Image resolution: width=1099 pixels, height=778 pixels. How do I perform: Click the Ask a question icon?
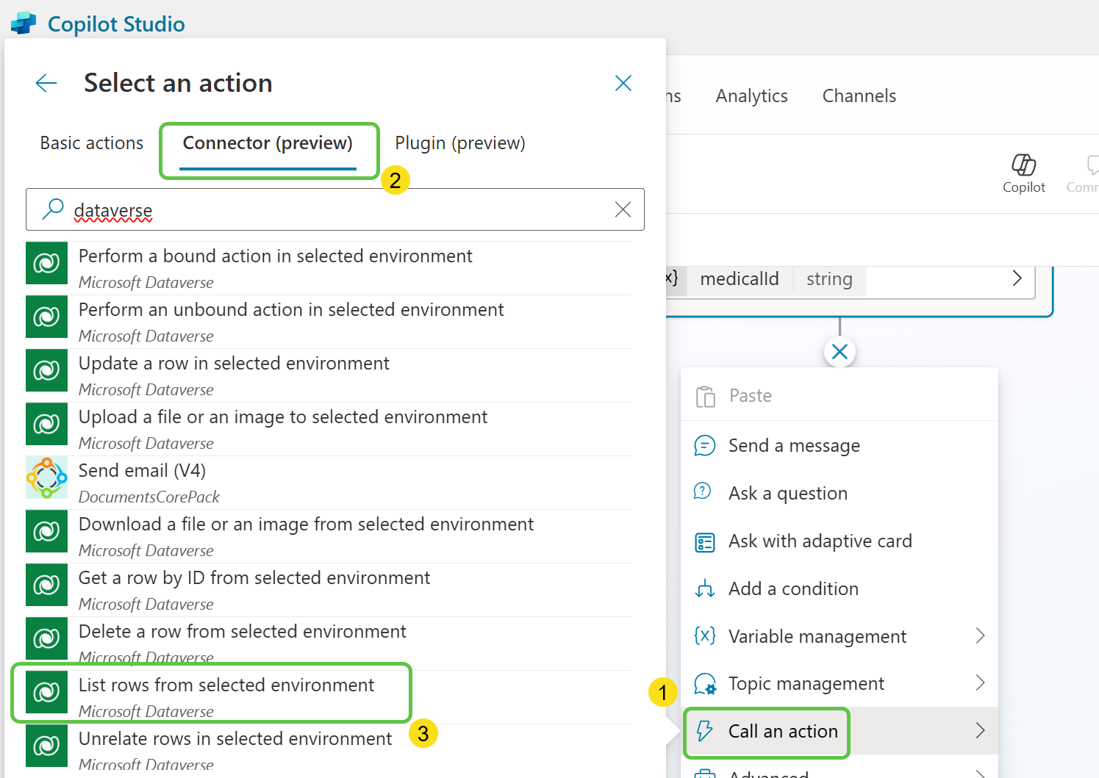(705, 492)
